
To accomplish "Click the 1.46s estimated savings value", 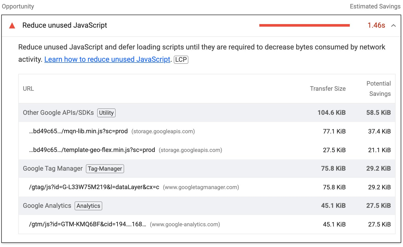I will click(x=376, y=25).
